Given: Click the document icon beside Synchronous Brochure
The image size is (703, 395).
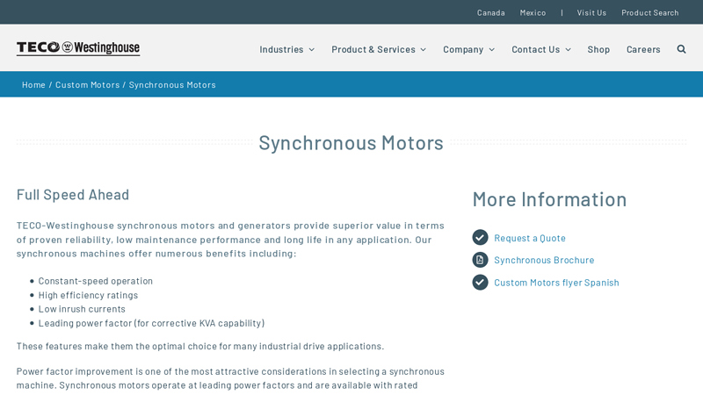Looking at the screenshot, I should point(480,260).
